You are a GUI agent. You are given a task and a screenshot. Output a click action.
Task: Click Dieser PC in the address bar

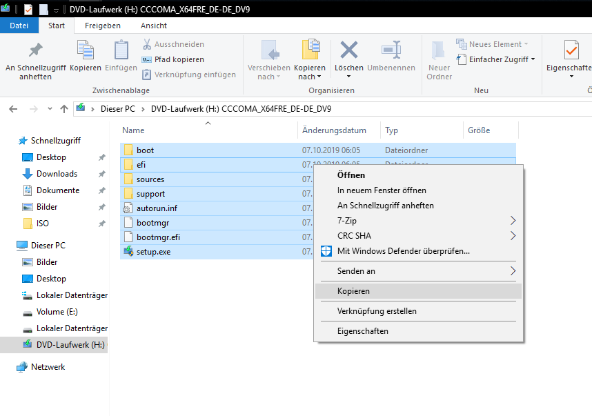(118, 109)
